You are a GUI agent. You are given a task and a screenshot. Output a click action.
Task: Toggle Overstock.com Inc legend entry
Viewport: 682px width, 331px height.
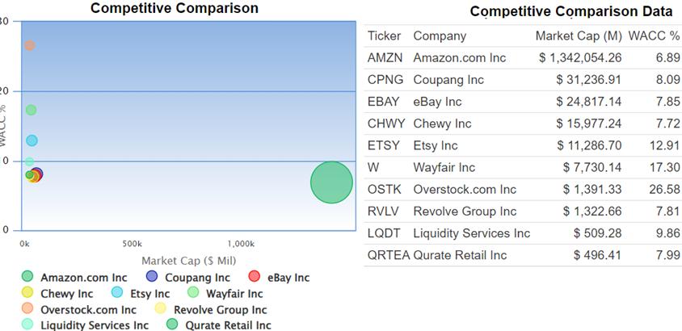(27, 309)
